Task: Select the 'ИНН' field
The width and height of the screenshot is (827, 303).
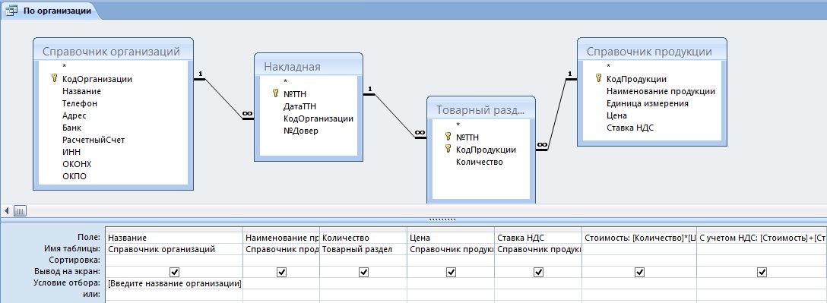Action: (x=71, y=152)
